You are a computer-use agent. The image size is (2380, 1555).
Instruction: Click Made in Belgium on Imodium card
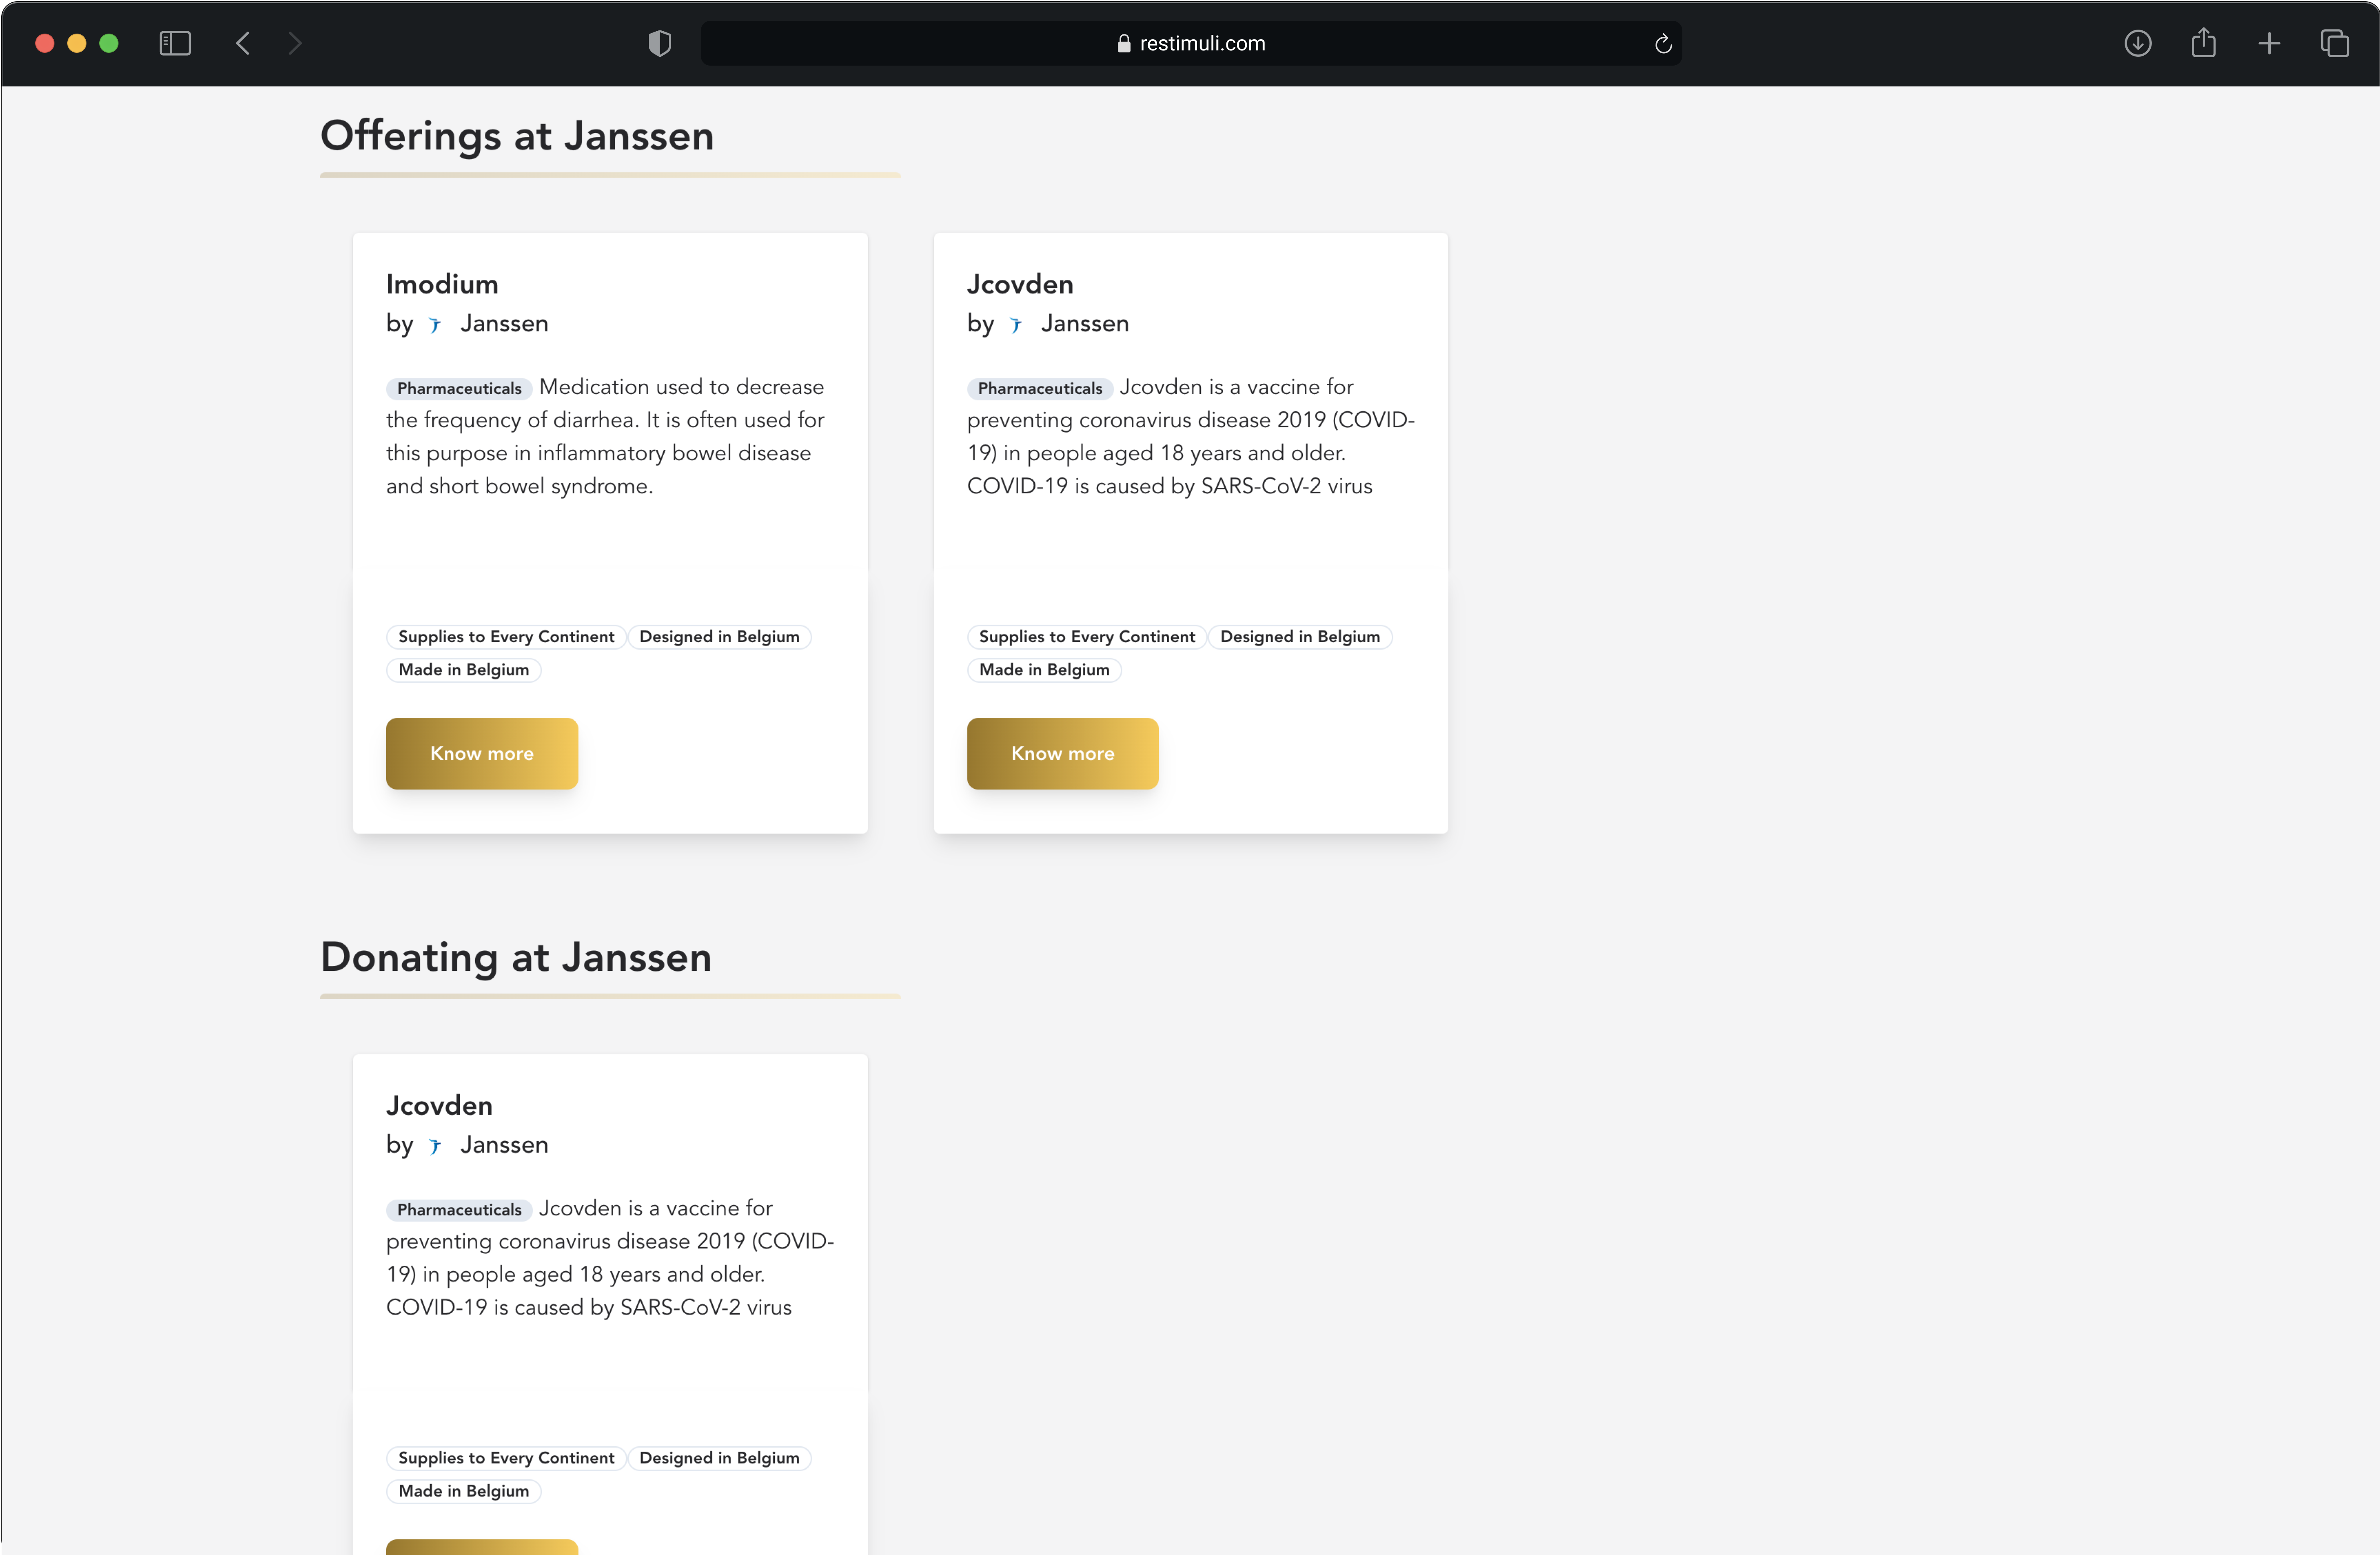464,669
